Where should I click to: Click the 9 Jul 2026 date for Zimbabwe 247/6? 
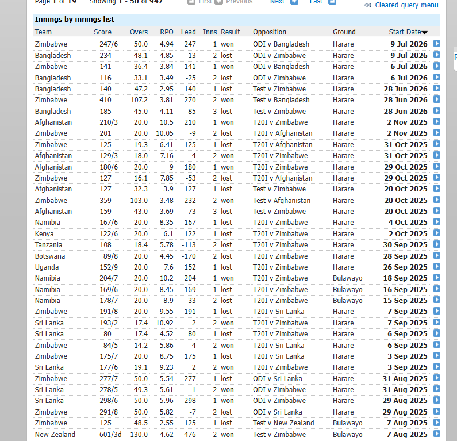[409, 44]
